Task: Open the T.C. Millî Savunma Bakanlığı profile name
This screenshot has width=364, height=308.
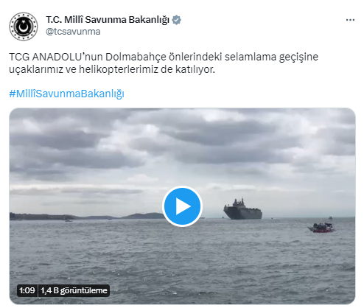Action: pos(108,20)
